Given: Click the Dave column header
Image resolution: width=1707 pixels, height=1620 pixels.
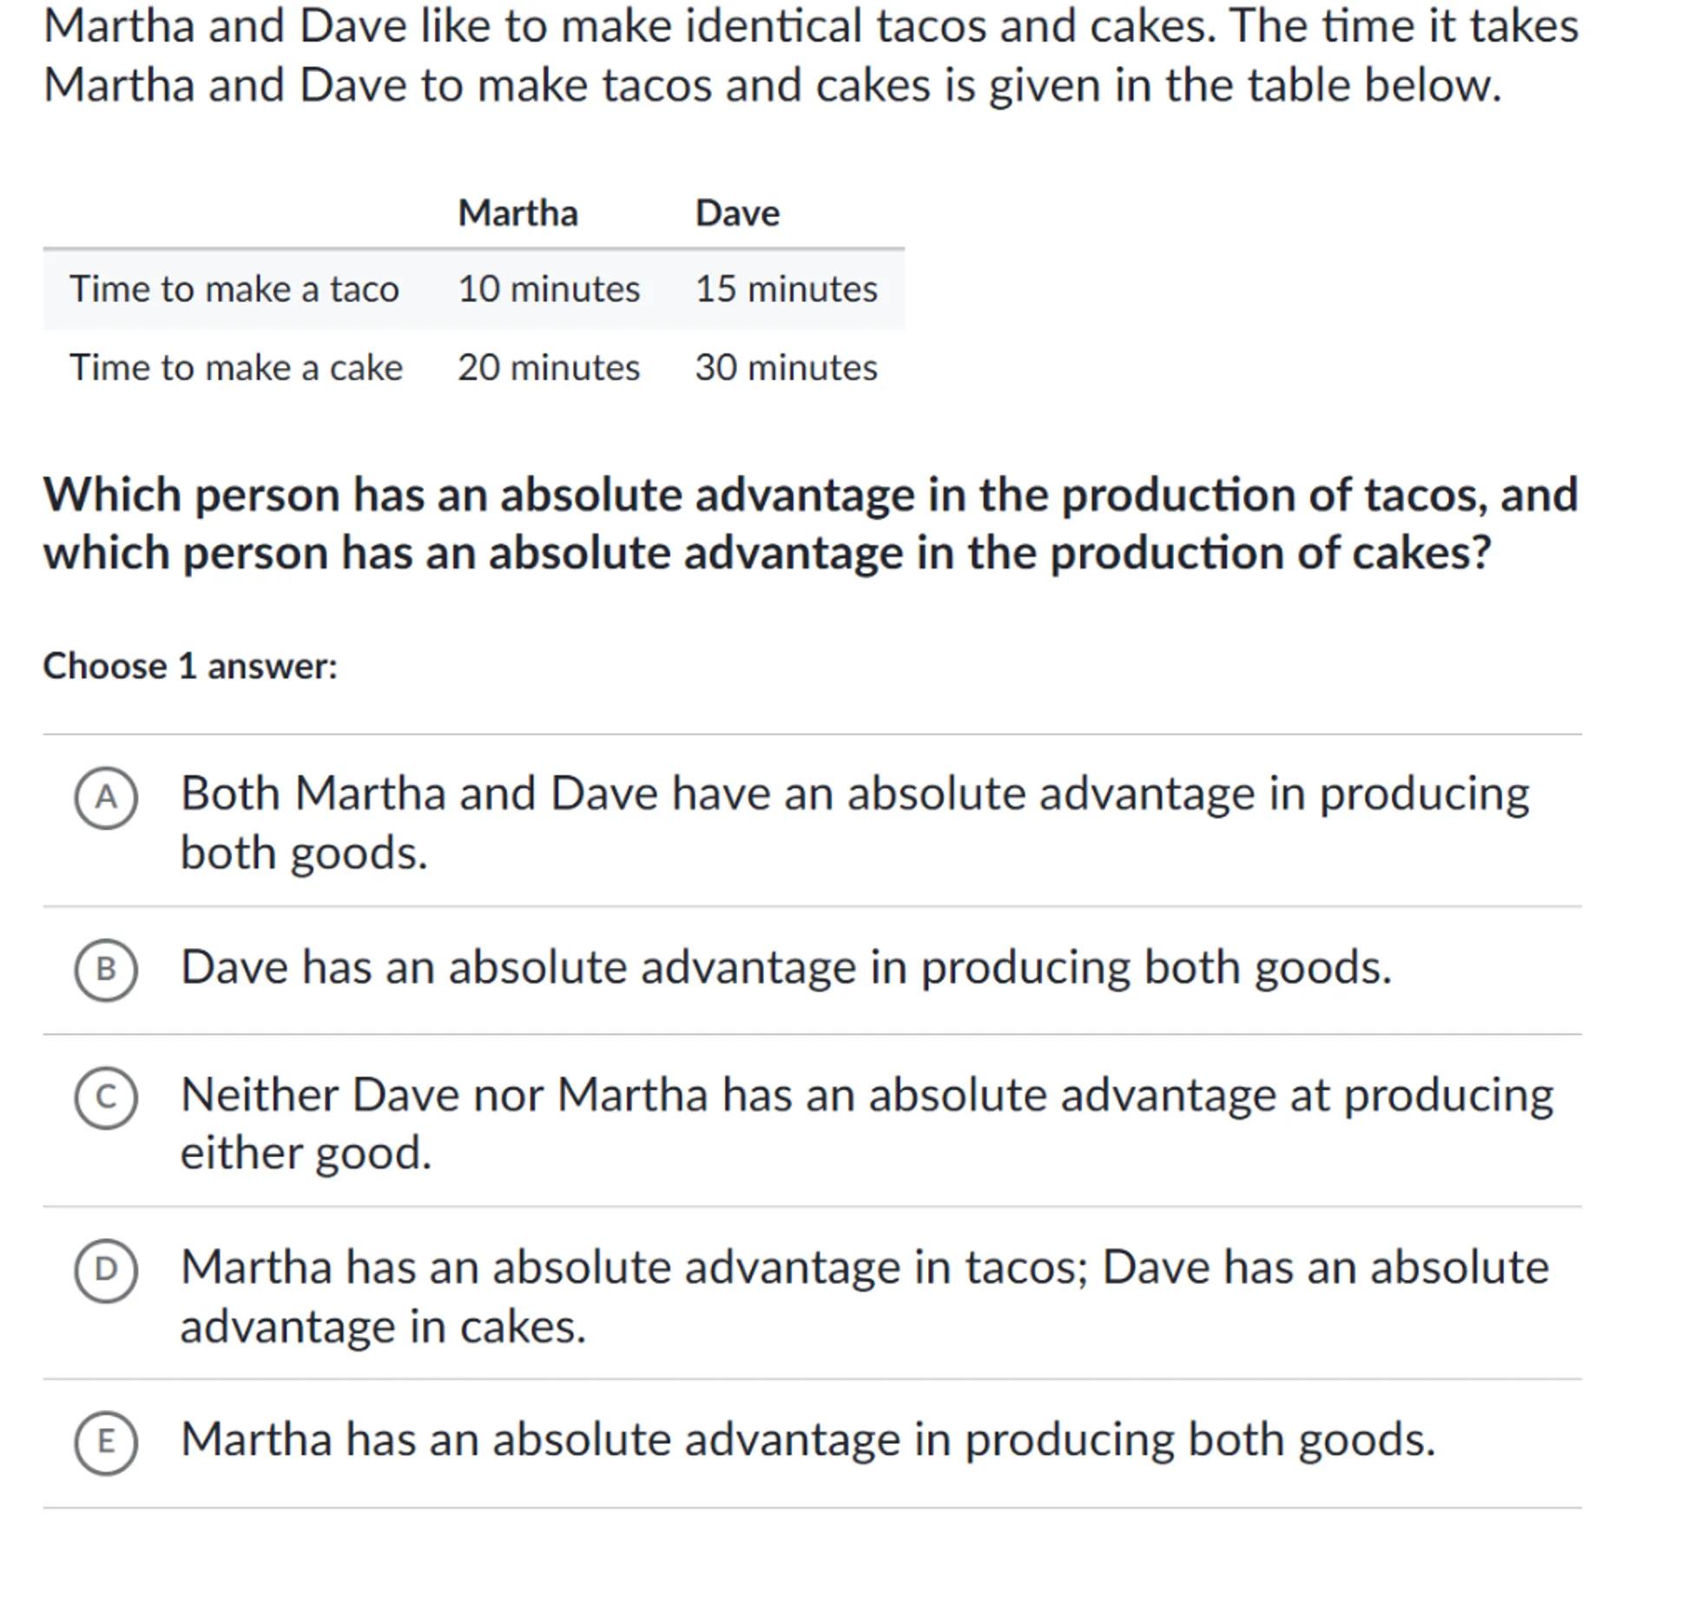Looking at the screenshot, I should tap(737, 213).
